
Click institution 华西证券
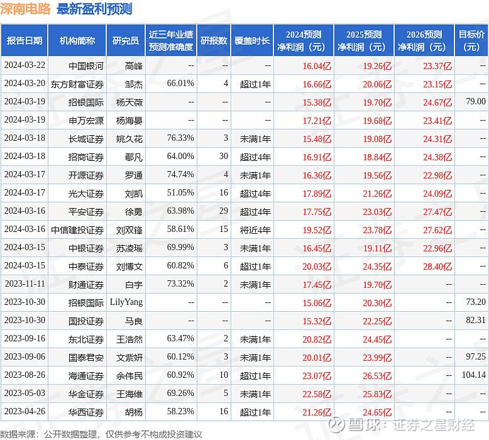(x=85, y=412)
